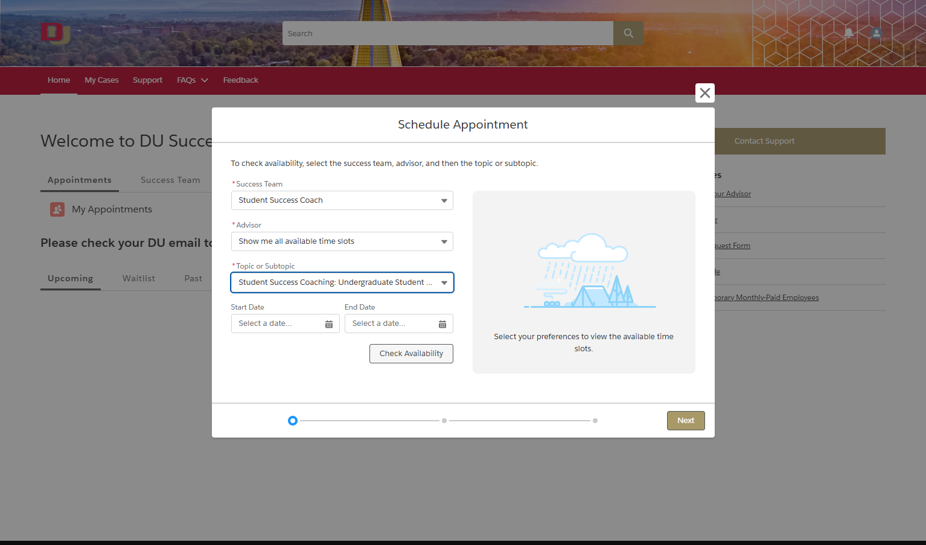The image size is (926, 545).
Task: Click the first progress step indicator
Action: pyautogui.click(x=293, y=421)
